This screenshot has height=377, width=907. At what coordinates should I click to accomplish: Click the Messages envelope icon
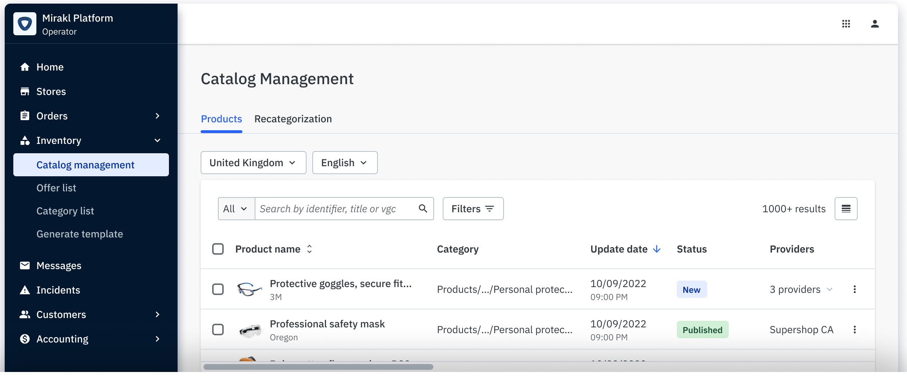click(x=25, y=265)
